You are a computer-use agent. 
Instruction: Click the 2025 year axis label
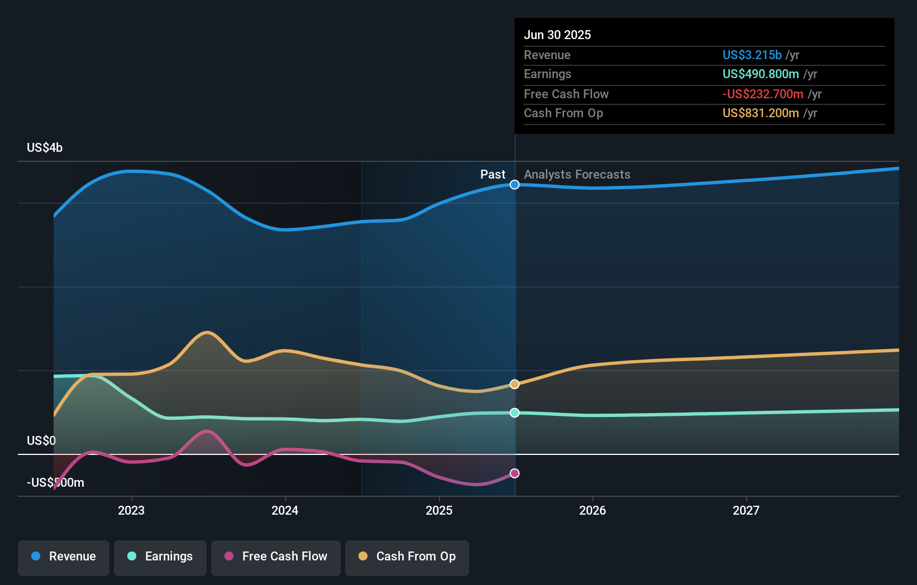coord(440,510)
